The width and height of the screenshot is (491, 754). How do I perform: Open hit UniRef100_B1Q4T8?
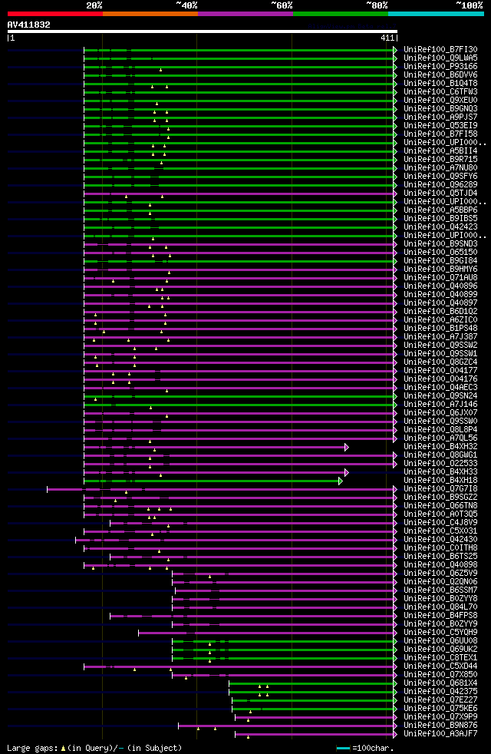(440, 84)
